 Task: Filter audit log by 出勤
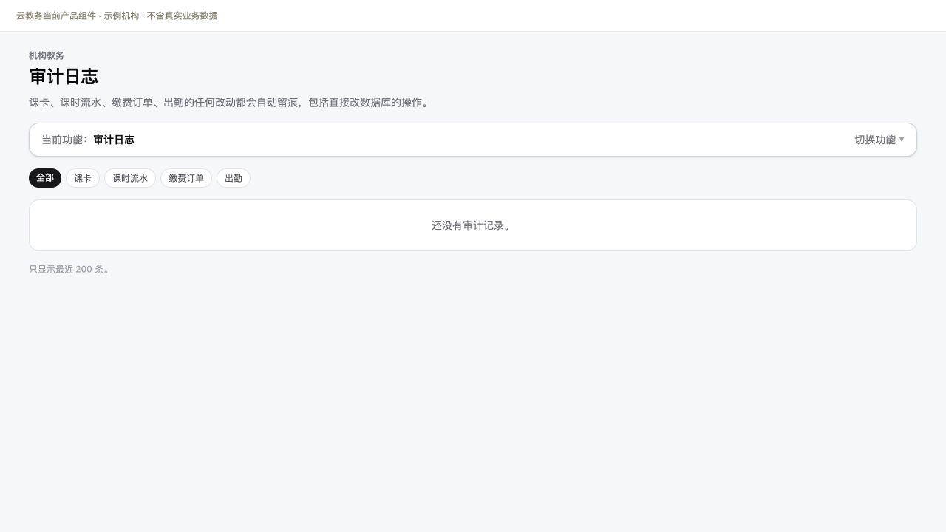pos(234,178)
